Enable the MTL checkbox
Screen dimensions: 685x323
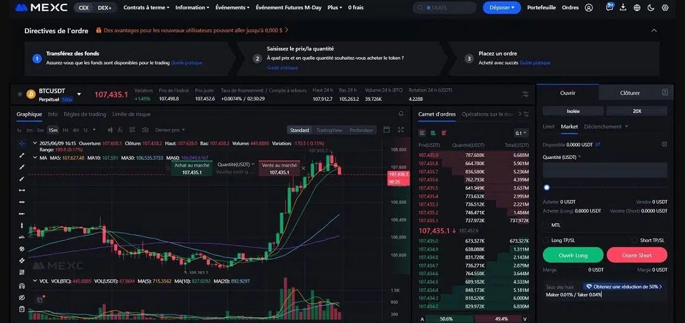[546, 225]
